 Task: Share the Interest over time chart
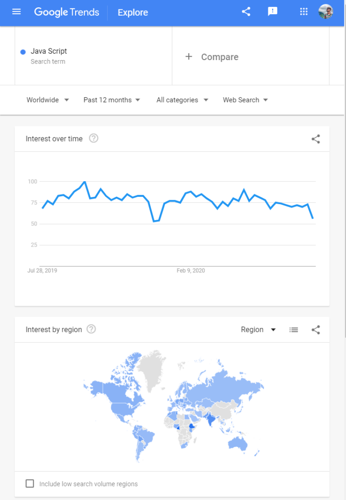click(x=316, y=139)
